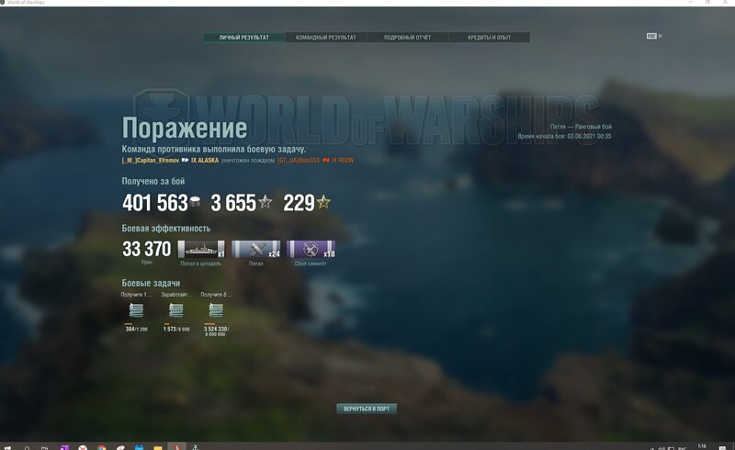Click the credits coin icon
735x450 pixels.
pyautogui.click(x=195, y=203)
